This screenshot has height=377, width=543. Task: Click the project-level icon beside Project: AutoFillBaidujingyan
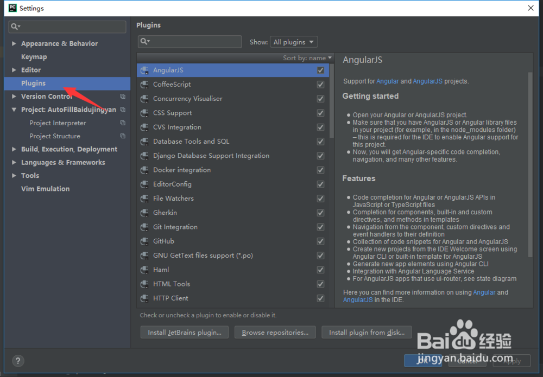[123, 109]
